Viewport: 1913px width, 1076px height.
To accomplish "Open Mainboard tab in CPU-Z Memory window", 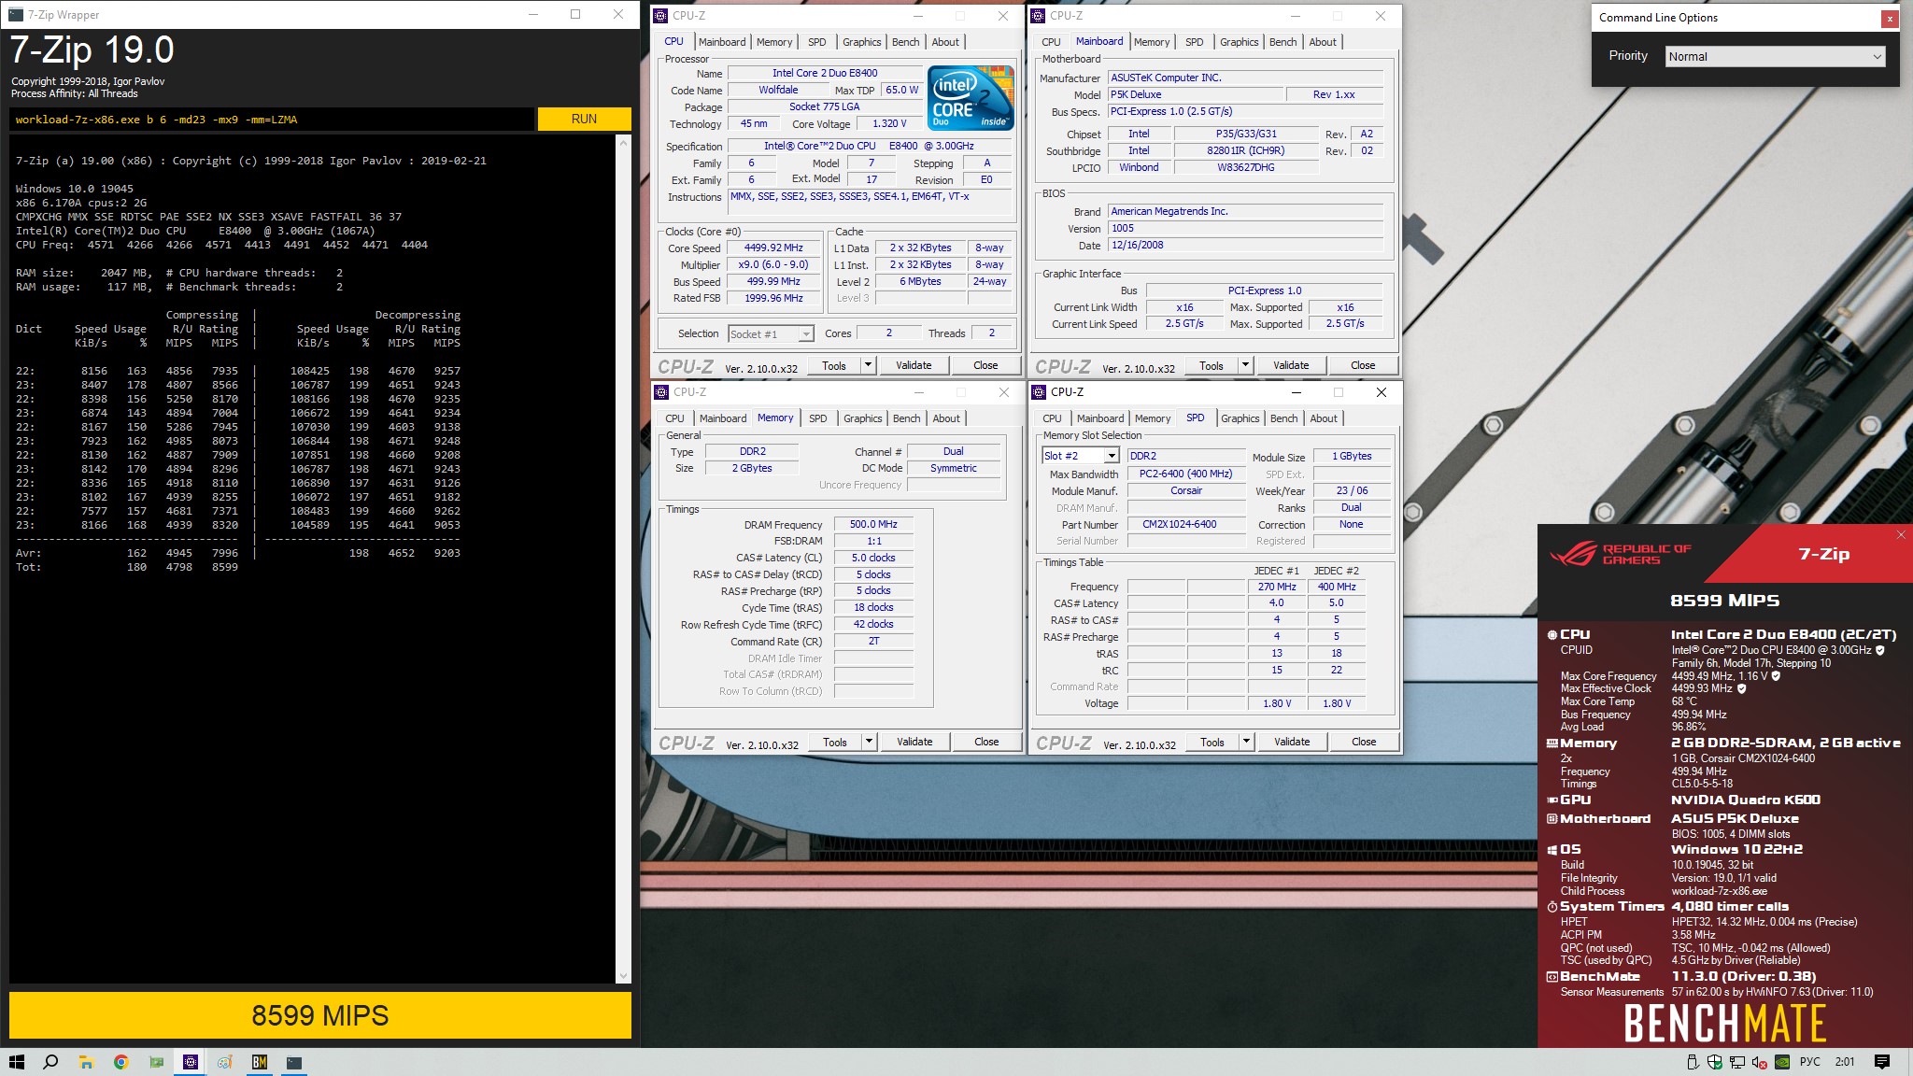I will coord(723,418).
